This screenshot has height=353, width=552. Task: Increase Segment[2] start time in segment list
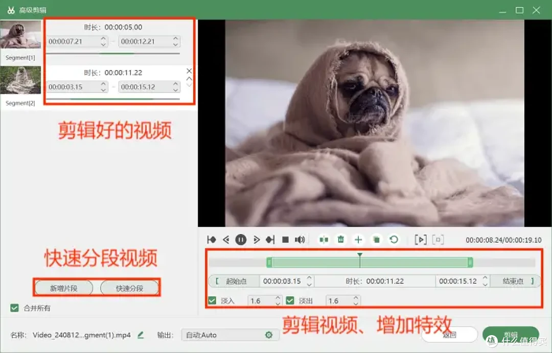103,84
